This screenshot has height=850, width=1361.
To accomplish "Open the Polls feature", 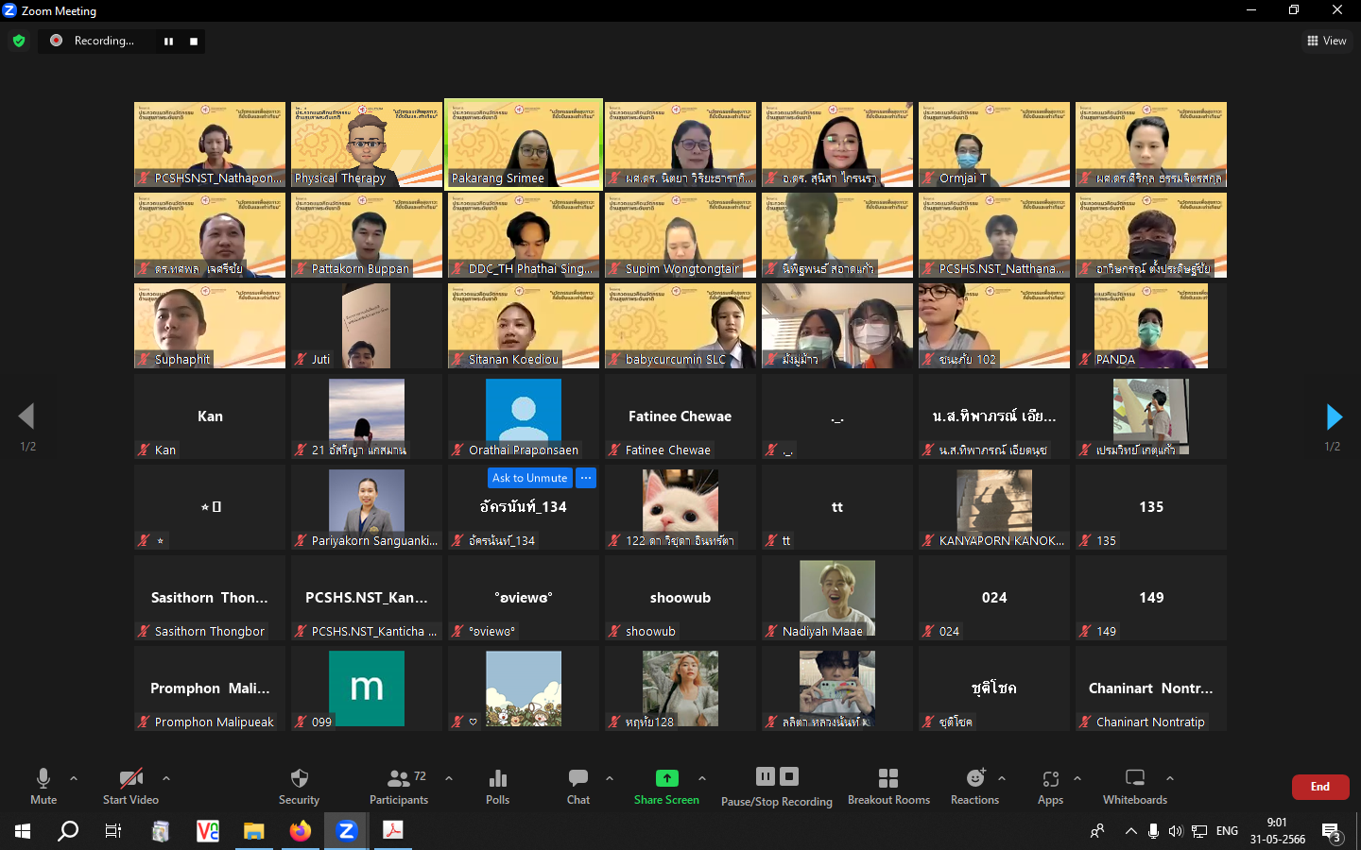I will [497, 786].
